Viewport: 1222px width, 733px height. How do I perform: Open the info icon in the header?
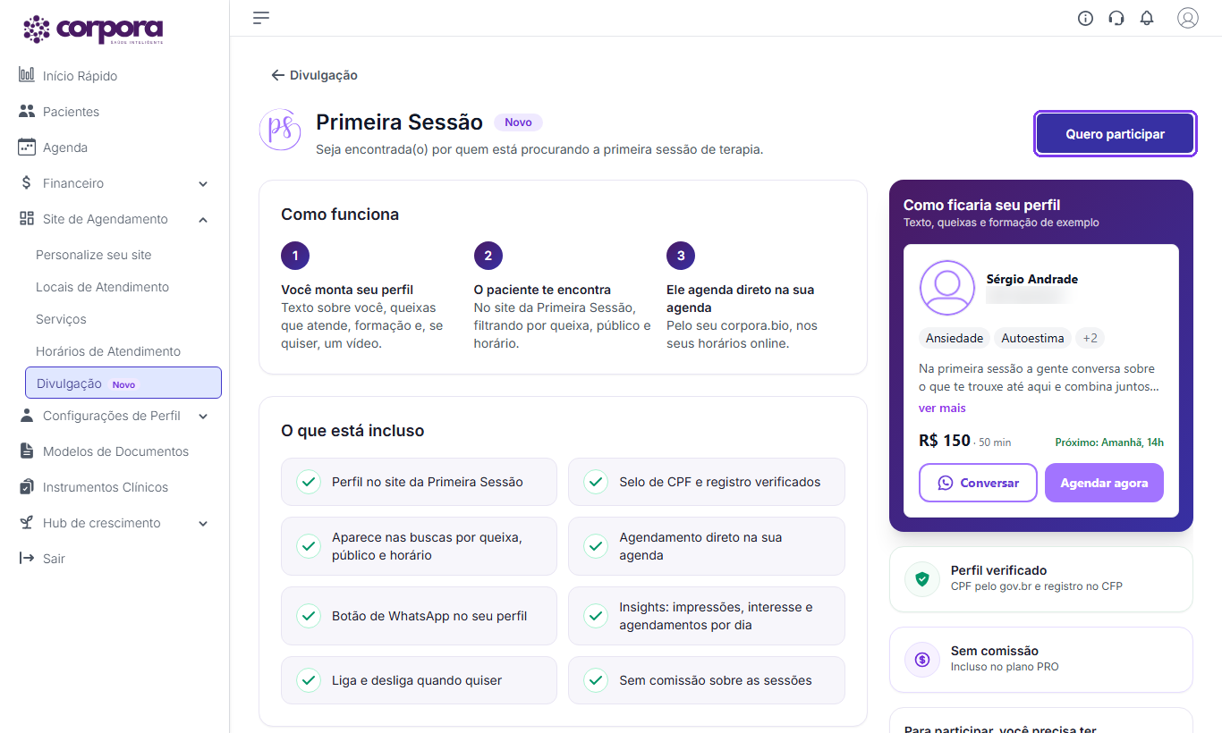[x=1086, y=18]
